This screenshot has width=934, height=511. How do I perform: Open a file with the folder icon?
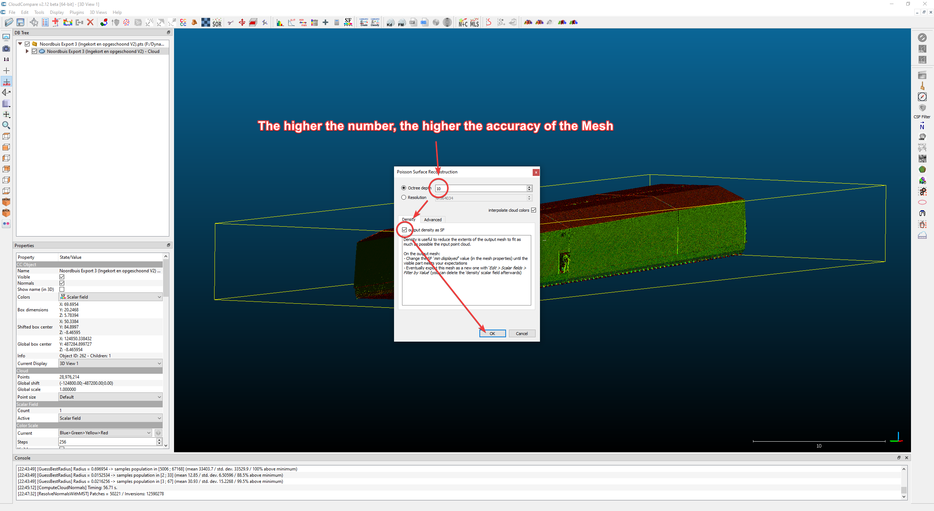(x=9, y=22)
